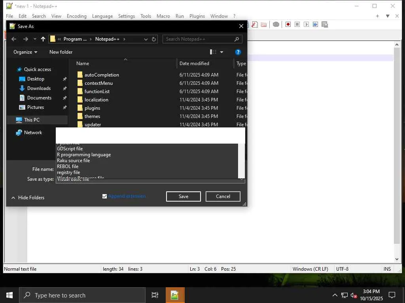Open the Encoding menu
The image size is (405, 303).
77,16
